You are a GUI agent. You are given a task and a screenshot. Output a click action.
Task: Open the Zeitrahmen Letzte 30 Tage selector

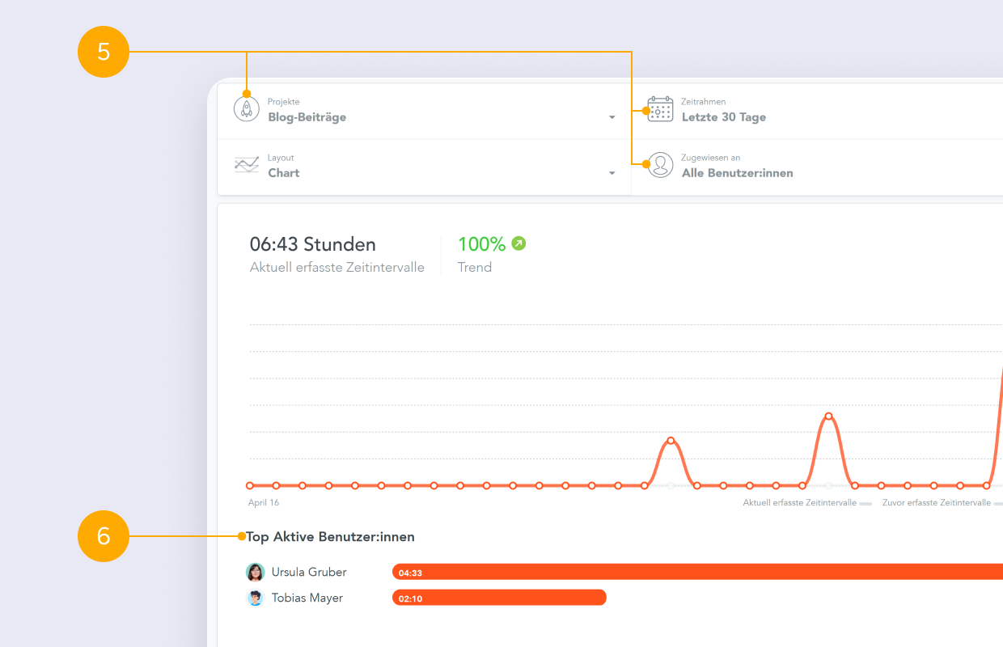tap(817, 112)
